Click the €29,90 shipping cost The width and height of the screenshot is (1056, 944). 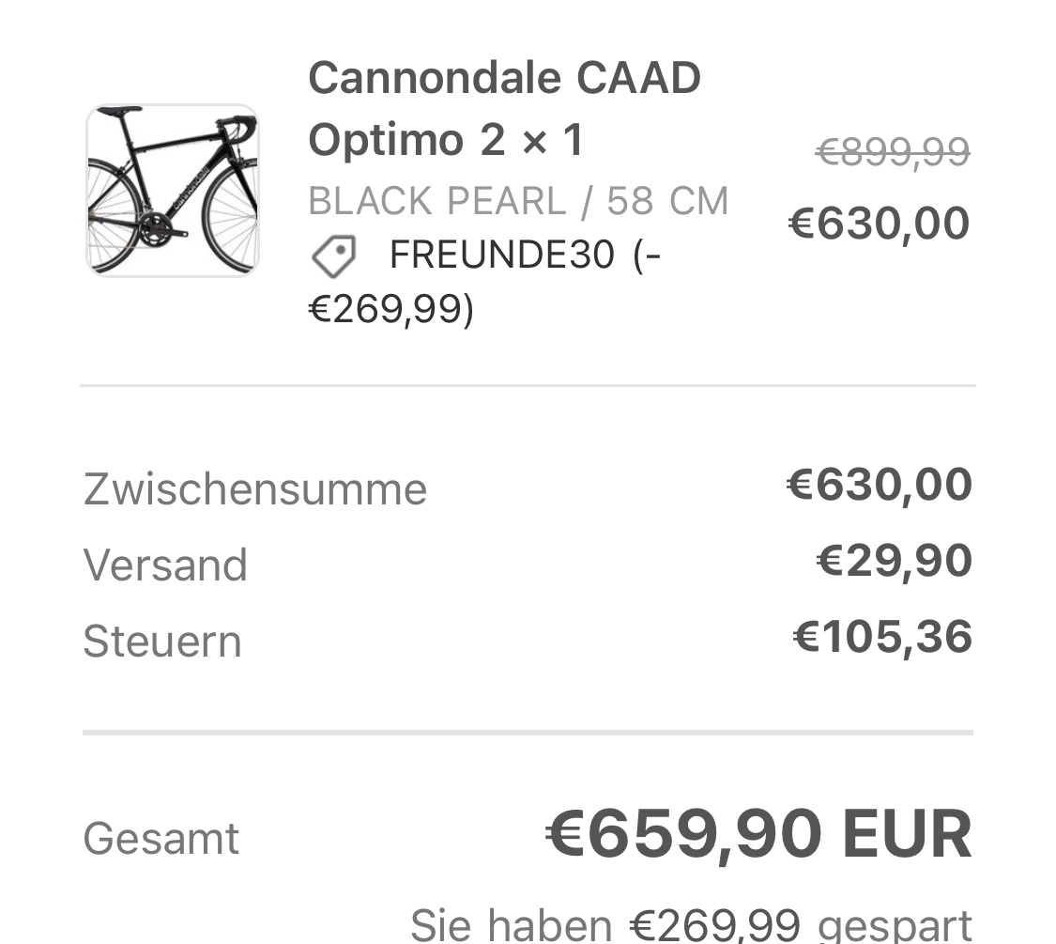(894, 561)
